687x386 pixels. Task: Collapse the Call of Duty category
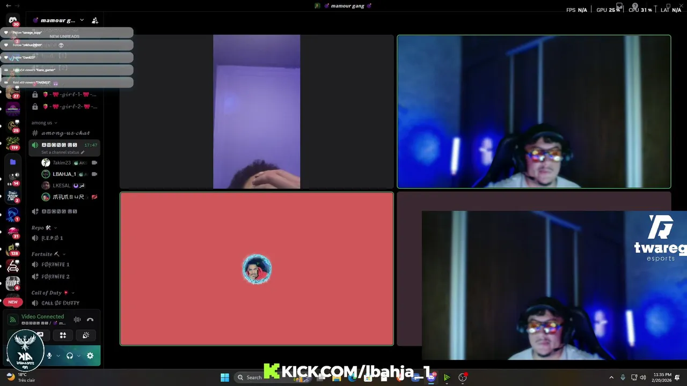point(53,293)
